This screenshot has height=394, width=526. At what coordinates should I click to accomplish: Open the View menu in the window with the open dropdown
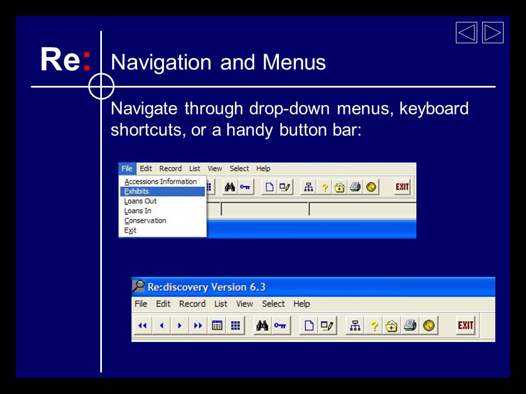[x=215, y=169]
